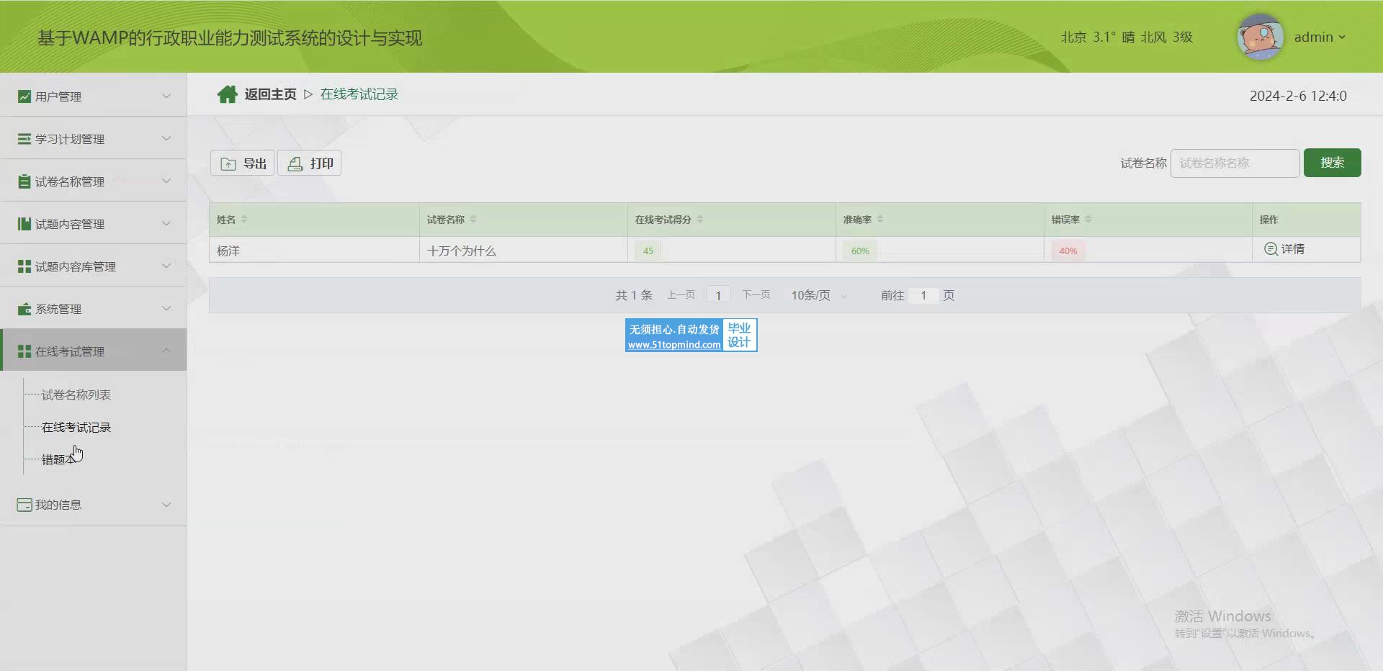Viewport: 1383px width, 671px height.
Task: Click the green home icon in breadcrumb
Action: (228, 94)
